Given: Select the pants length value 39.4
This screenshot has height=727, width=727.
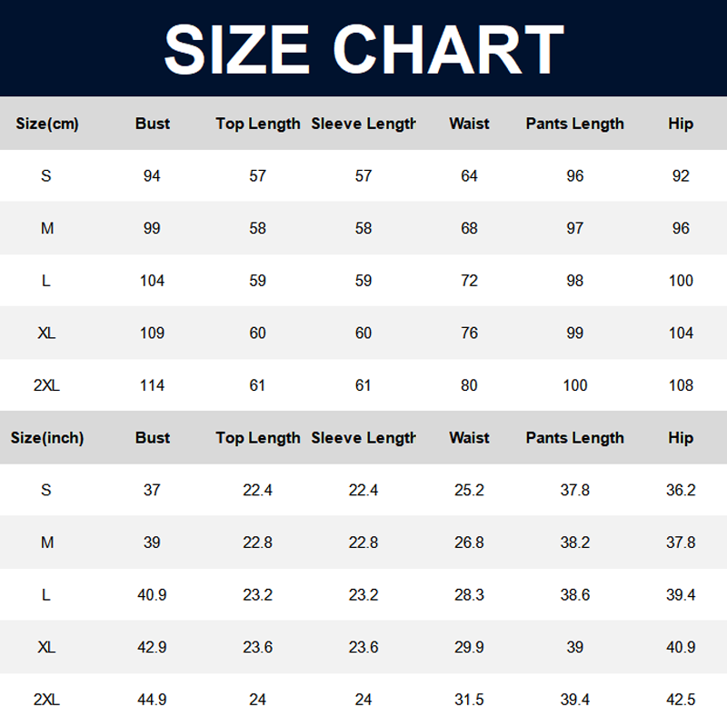Looking at the screenshot, I should tap(574, 700).
